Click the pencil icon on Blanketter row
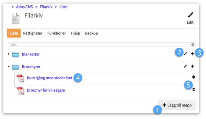206x119 pixels. 185,54
